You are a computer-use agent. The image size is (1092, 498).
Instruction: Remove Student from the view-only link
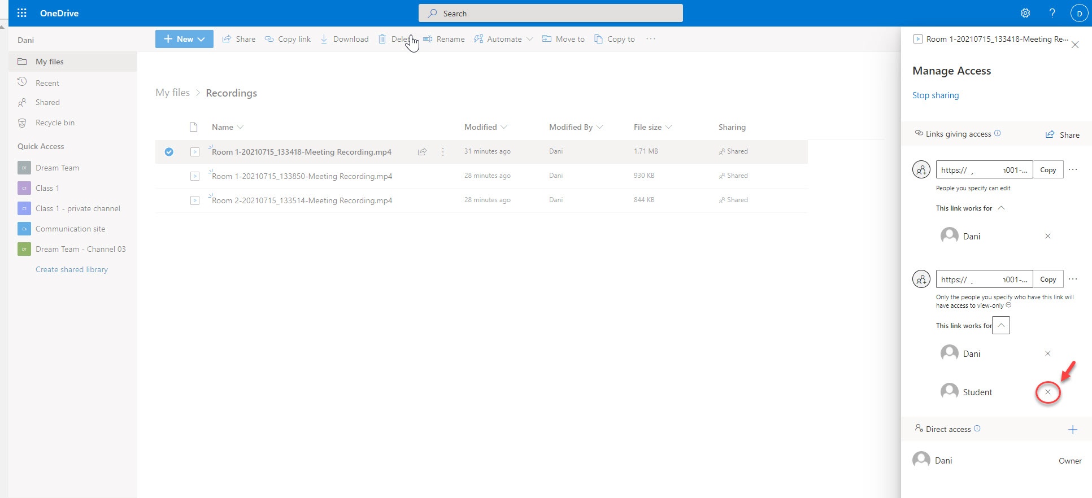pos(1047,392)
